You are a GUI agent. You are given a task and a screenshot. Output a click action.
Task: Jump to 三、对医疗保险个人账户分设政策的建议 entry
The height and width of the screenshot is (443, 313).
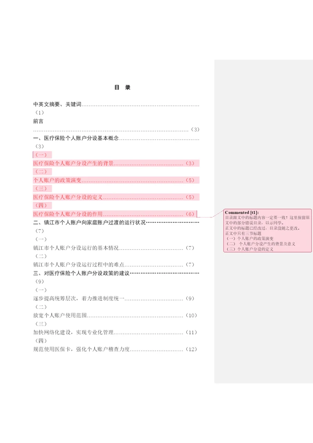pyautogui.click(x=81, y=273)
